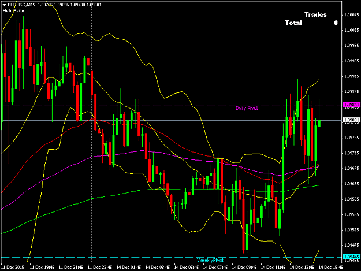Click the '11 Dec 19:45' time label
This screenshot has height=271, width=361.
pos(42,268)
